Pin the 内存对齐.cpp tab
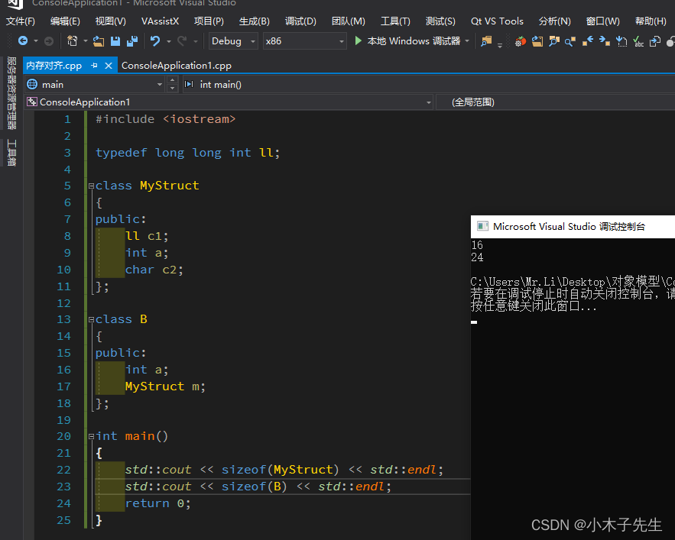This screenshot has width=675, height=540. pyautogui.click(x=94, y=66)
